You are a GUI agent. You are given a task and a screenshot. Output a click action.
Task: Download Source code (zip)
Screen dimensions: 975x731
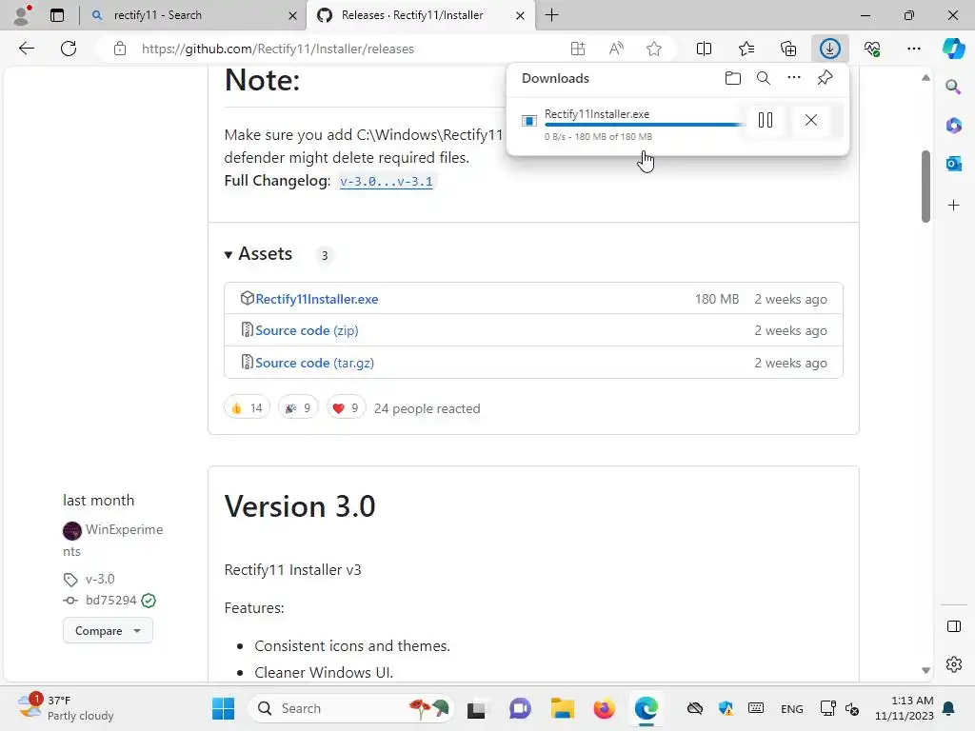tap(307, 330)
